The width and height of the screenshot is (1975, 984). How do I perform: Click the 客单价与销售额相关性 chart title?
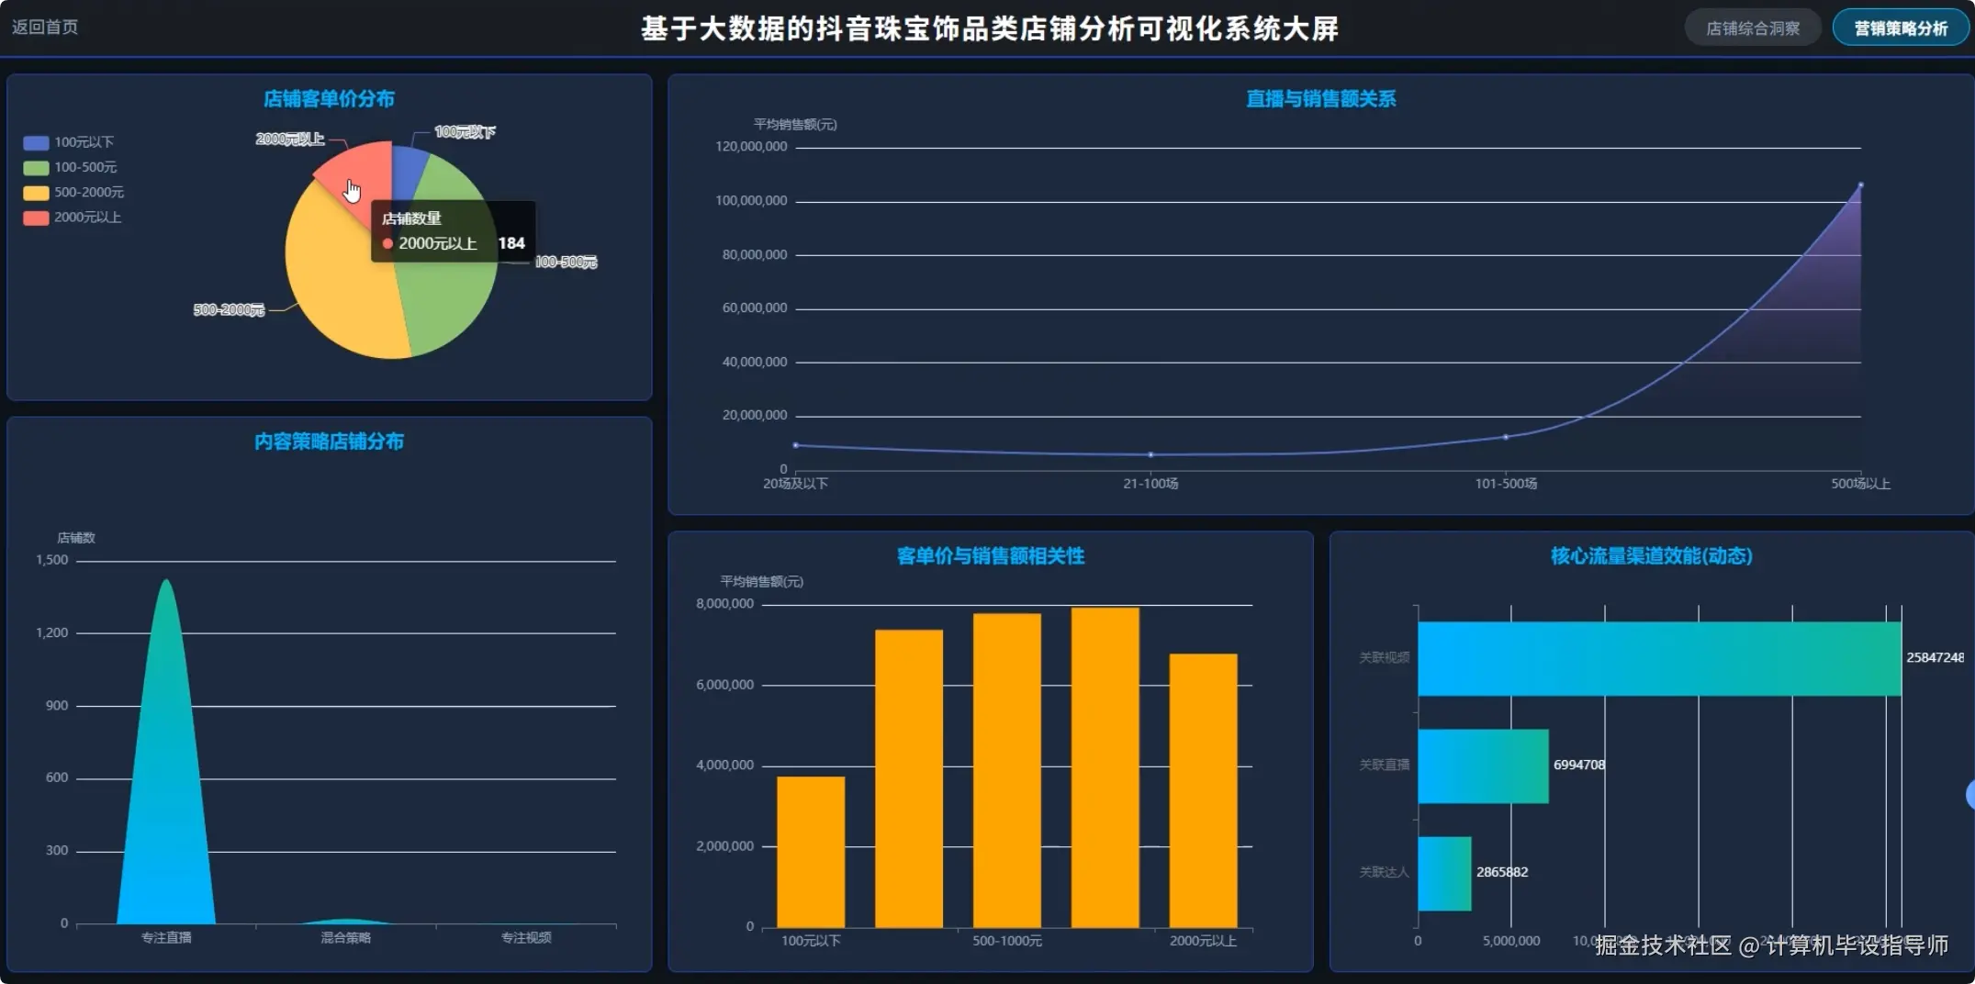coord(990,555)
